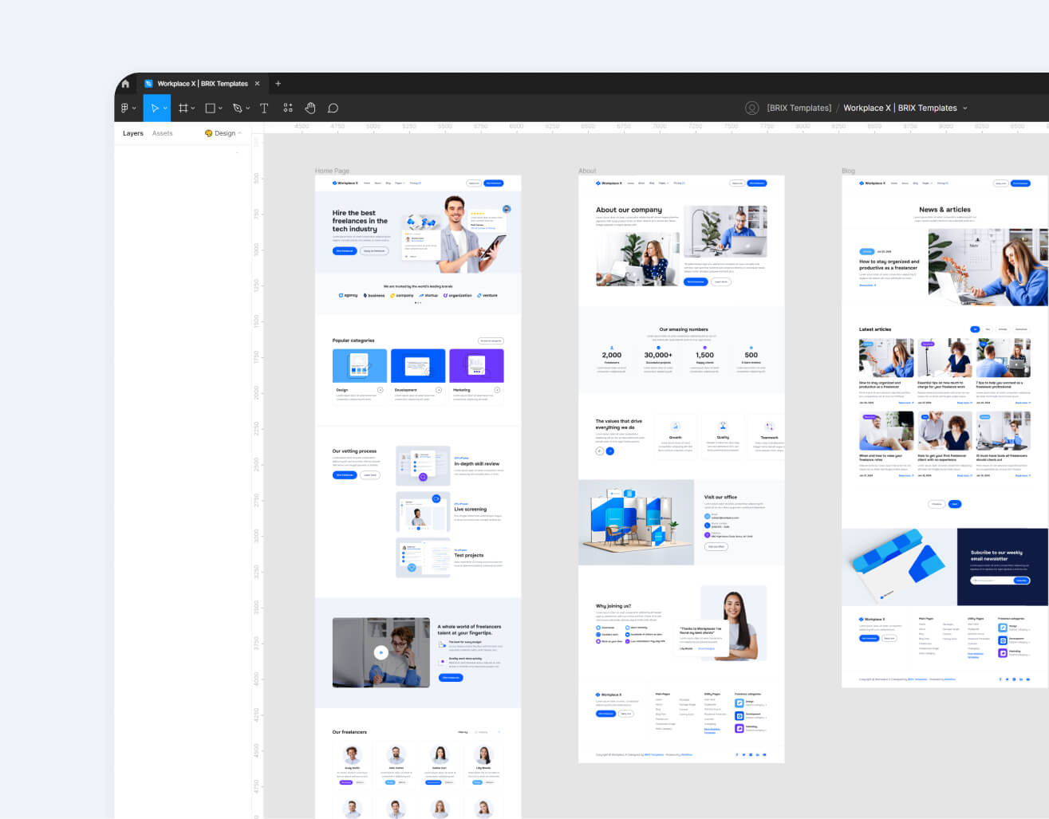Select the Home Page frame label
Screen dimensions: 1049x819
coord(332,171)
